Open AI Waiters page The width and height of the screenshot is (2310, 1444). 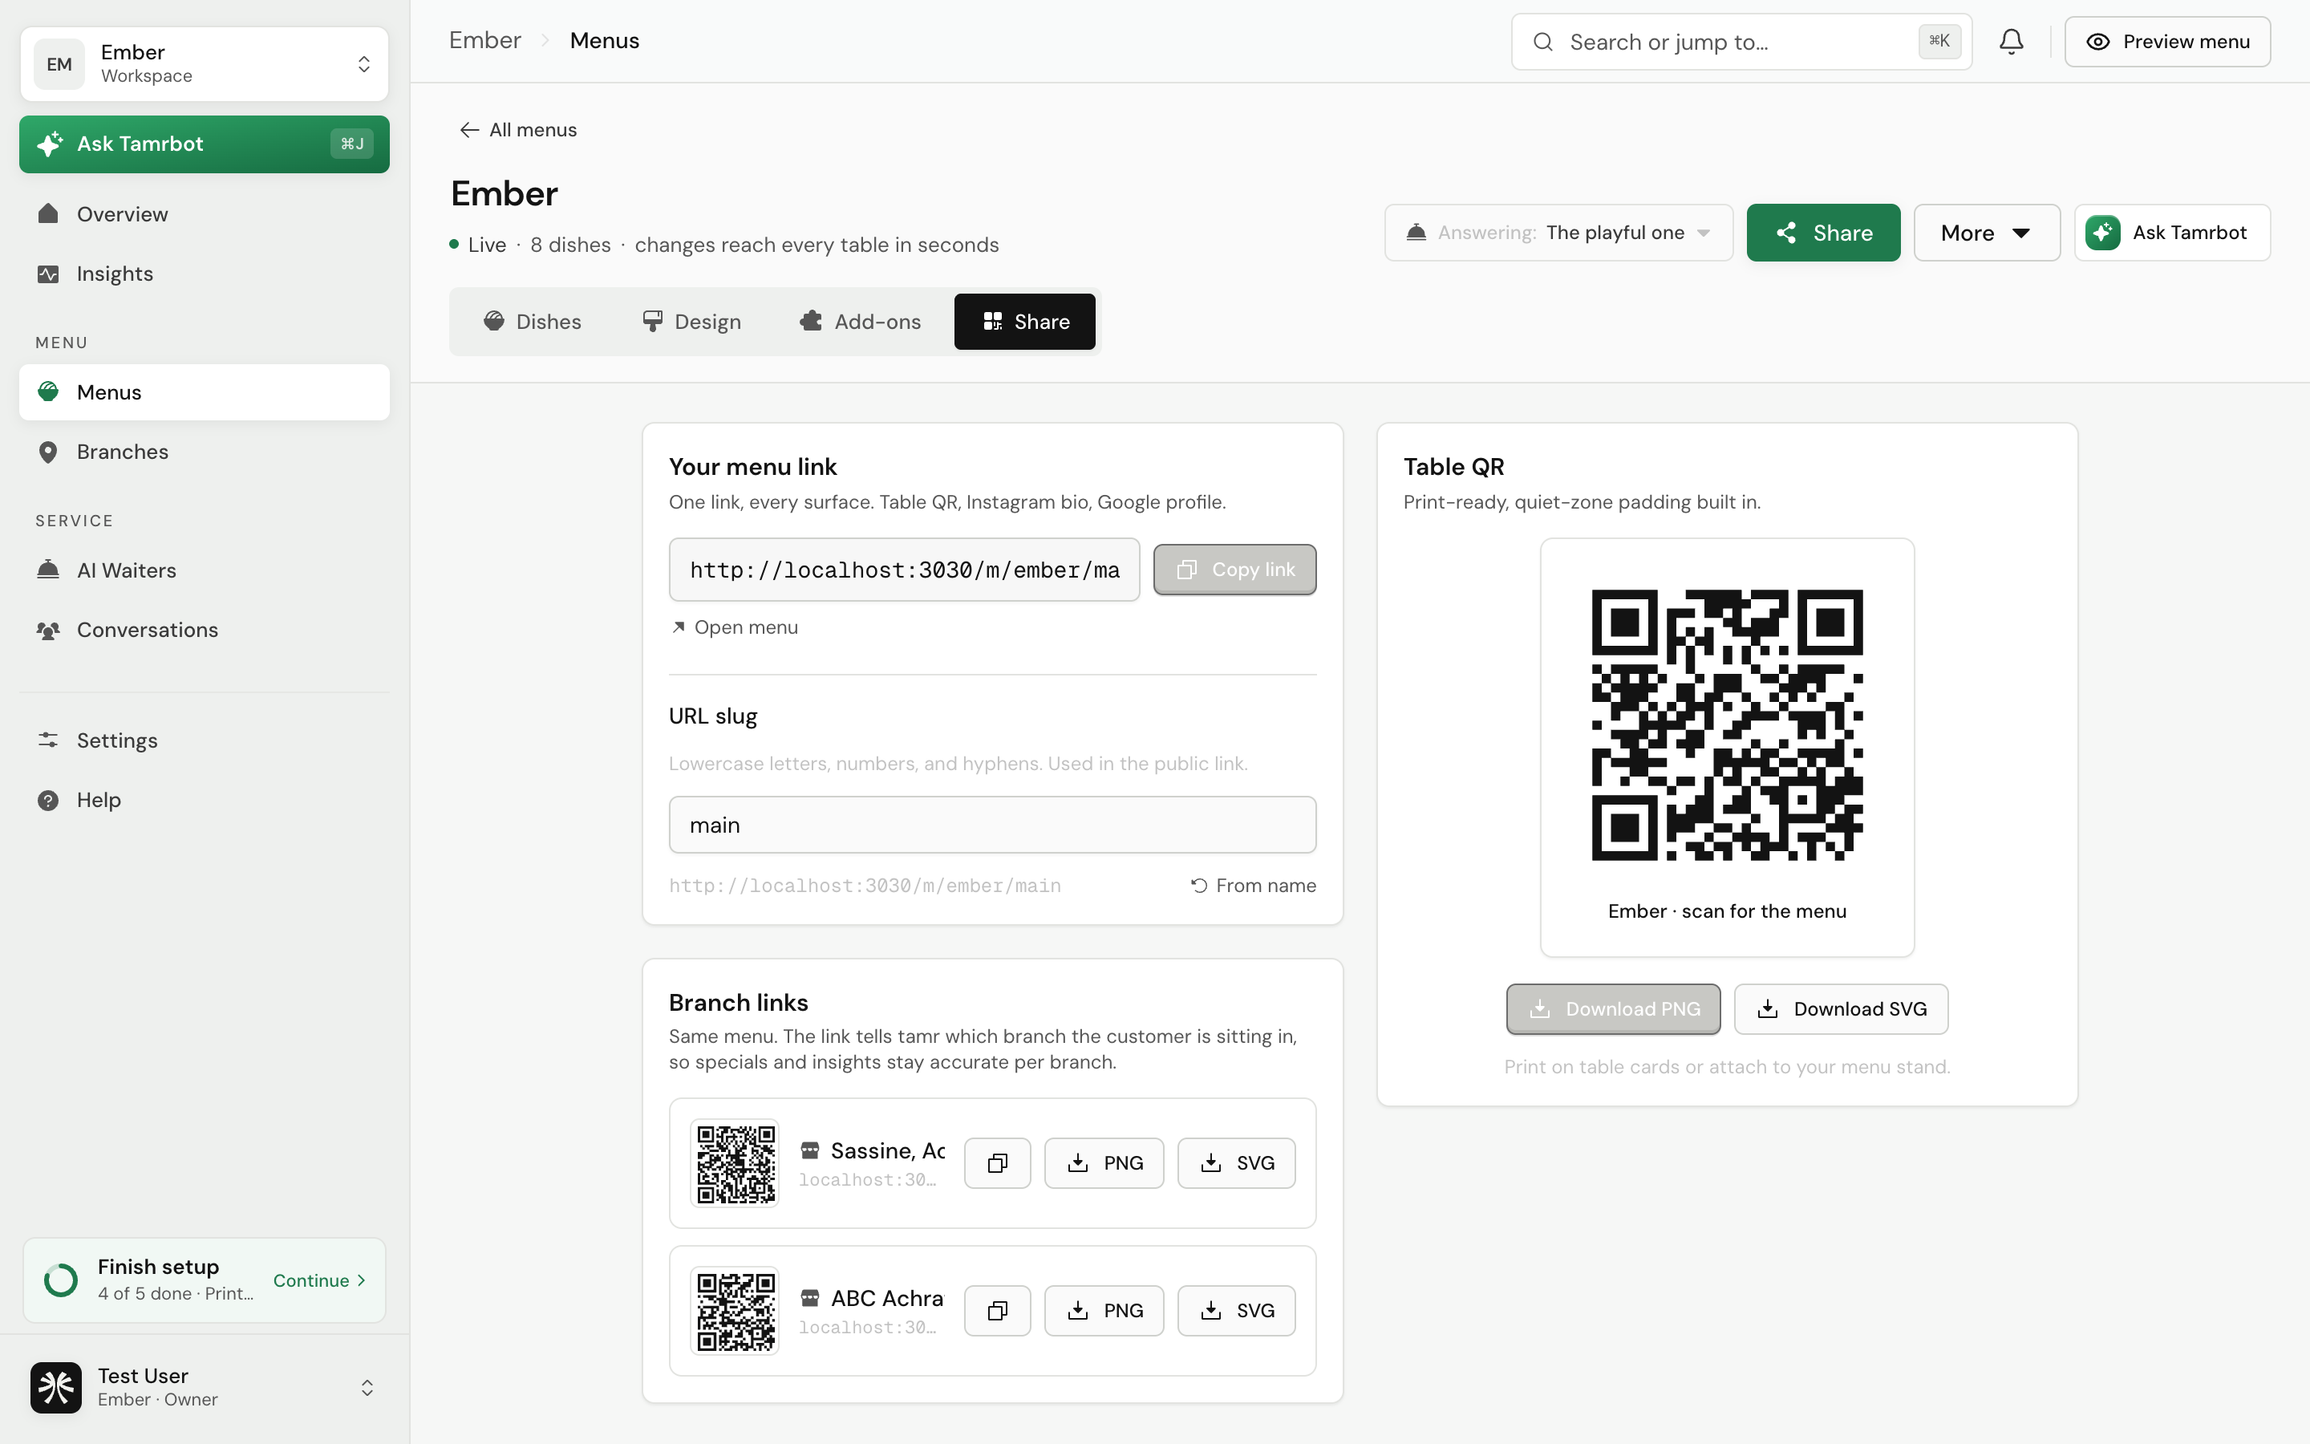tap(205, 570)
